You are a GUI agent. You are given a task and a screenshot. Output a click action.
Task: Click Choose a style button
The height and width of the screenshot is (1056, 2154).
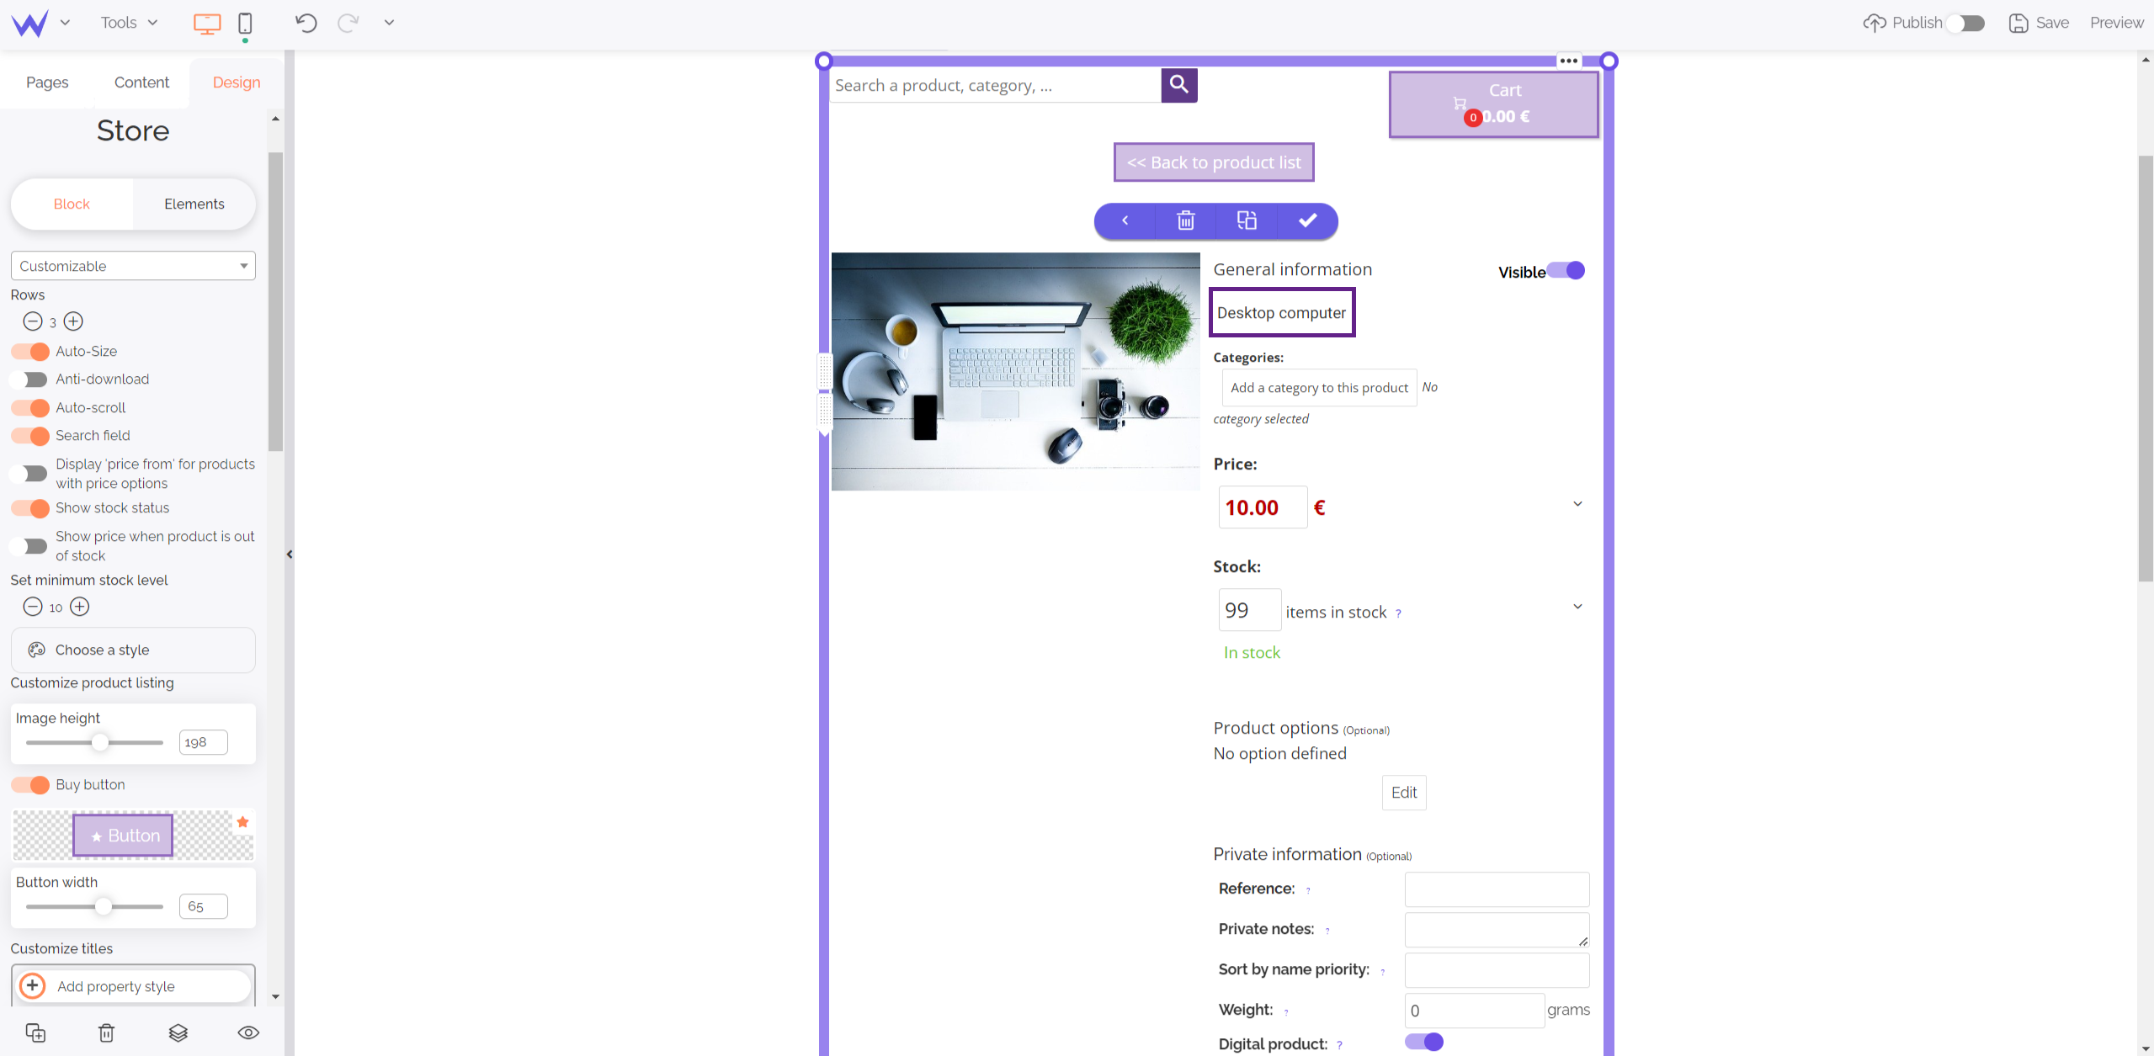(x=133, y=650)
